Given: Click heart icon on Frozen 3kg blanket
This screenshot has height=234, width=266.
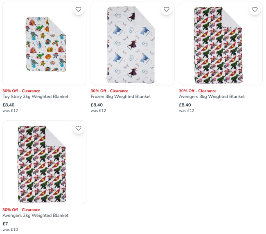Looking at the screenshot, I should (x=166, y=9).
